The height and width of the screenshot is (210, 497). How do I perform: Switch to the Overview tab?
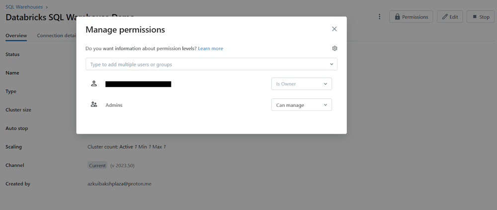pos(16,36)
